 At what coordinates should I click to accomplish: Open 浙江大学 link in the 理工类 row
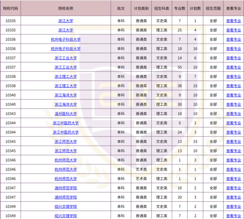point(66,30)
